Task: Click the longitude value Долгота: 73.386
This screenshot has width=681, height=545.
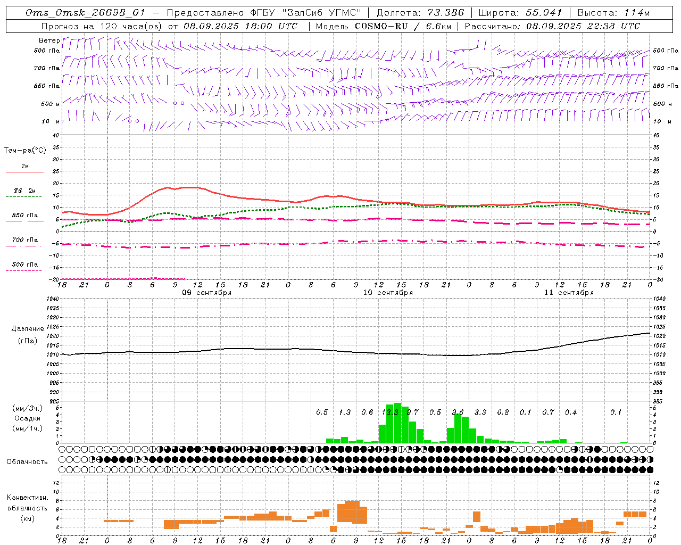Action: pyautogui.click(x=420, y=13)
